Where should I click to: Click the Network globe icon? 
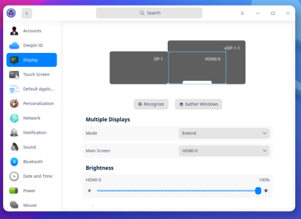(x=14, y=118)
